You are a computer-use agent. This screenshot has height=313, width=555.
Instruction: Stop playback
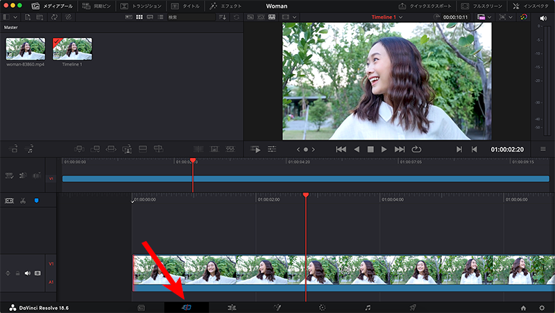(370, 150)
